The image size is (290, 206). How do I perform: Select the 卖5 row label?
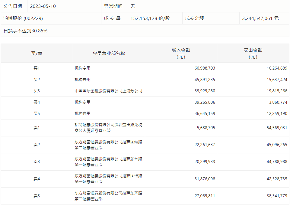click(x=37, y=196)
